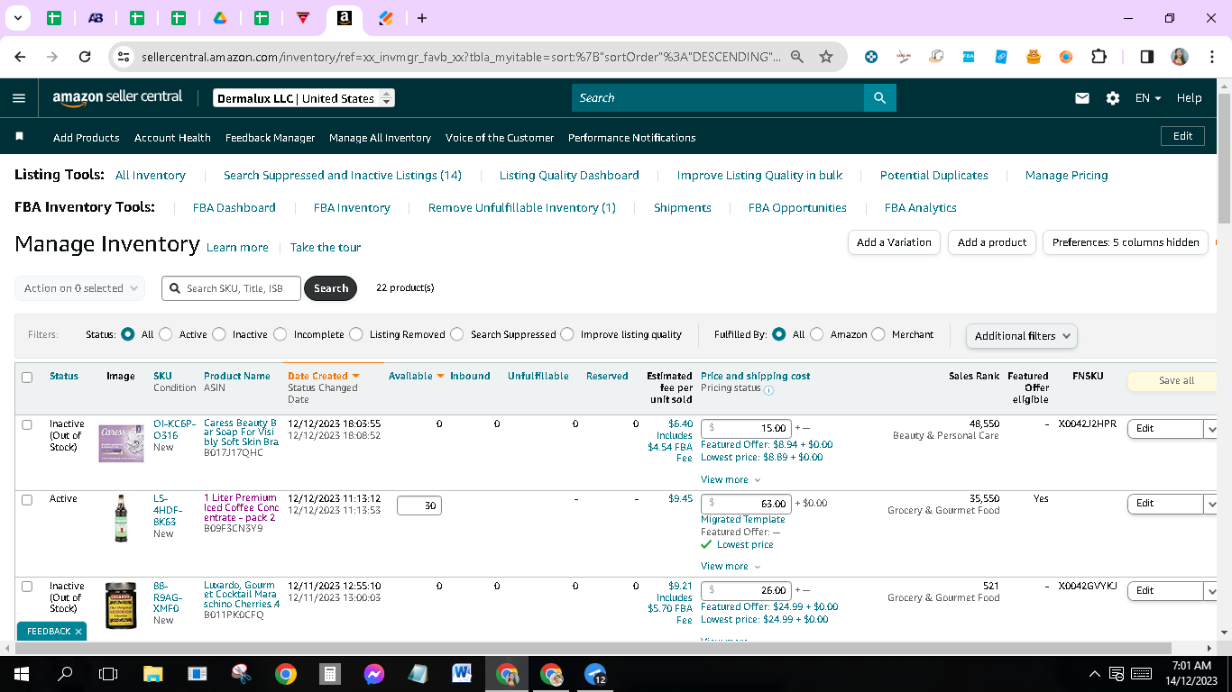Open a new browser tab with plus icon
Screen dimensions: 1232x692
[422, 18]
